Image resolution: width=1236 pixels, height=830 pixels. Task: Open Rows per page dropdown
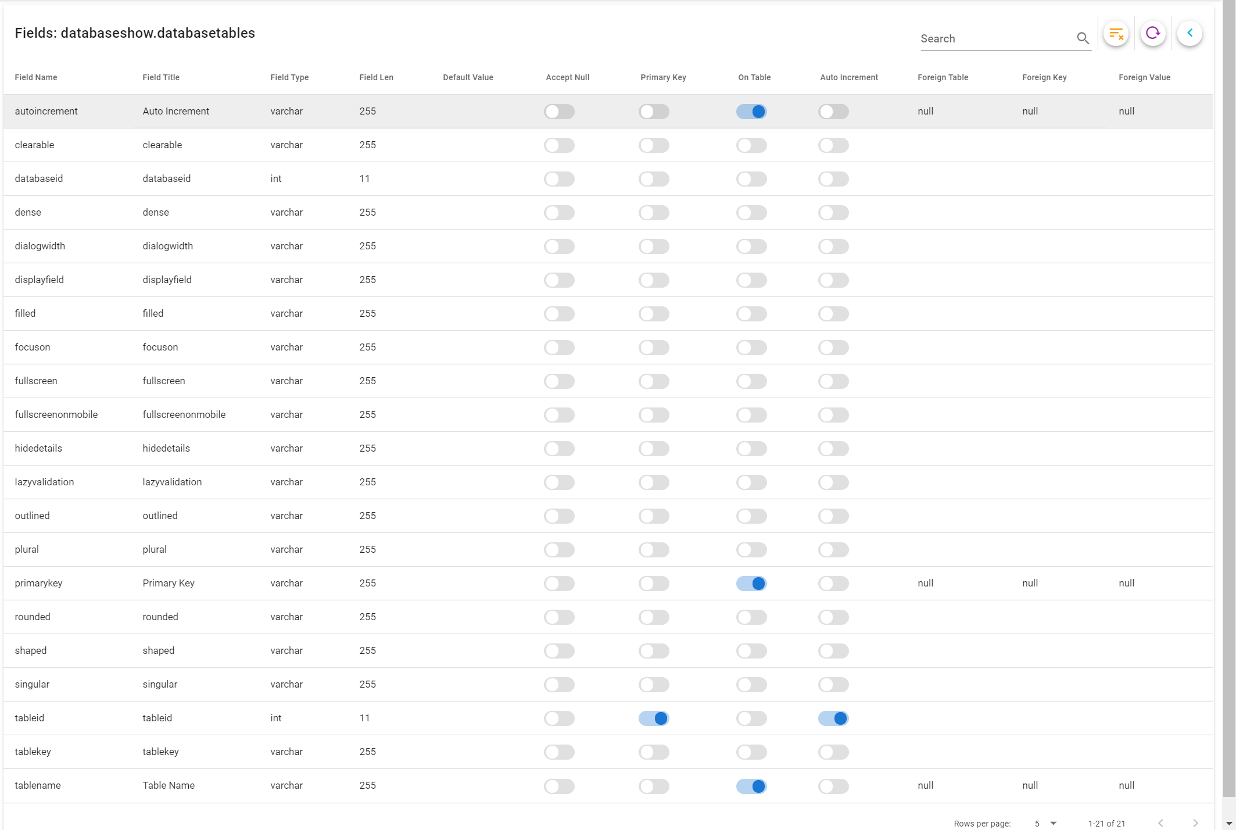1045,823
